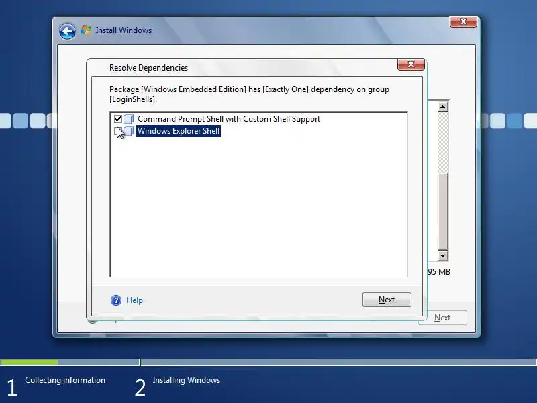The image size is (537, 403).
Task: Click the scroll up arrow in background list
Action: tap(442, 107)
